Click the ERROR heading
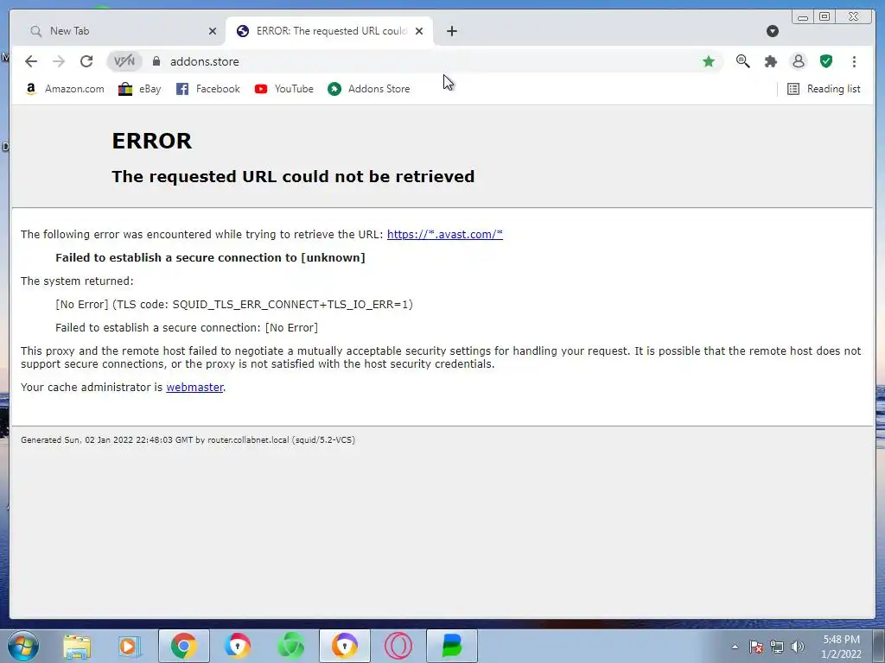 pos(152,141)
